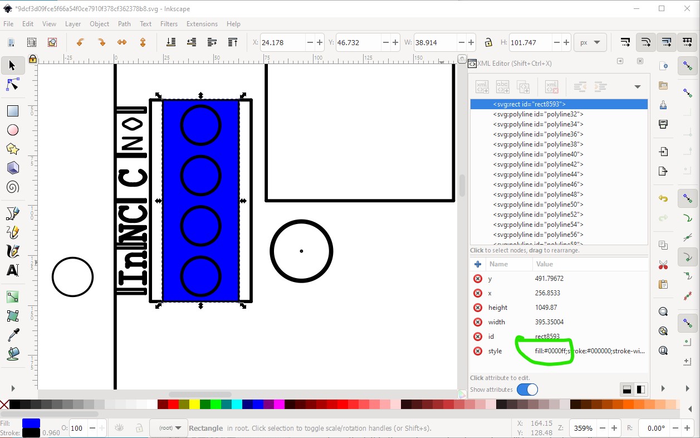Flip selection vertically

[x=143, y=42]
